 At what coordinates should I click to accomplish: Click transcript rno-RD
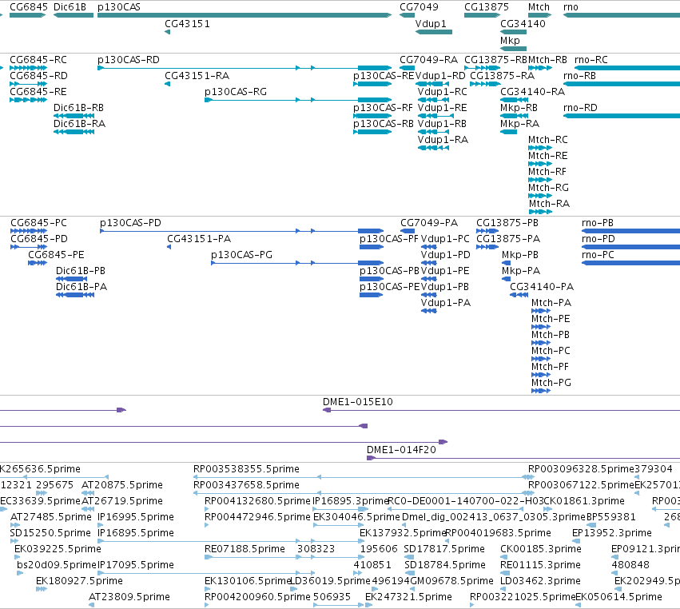point(580,108)
